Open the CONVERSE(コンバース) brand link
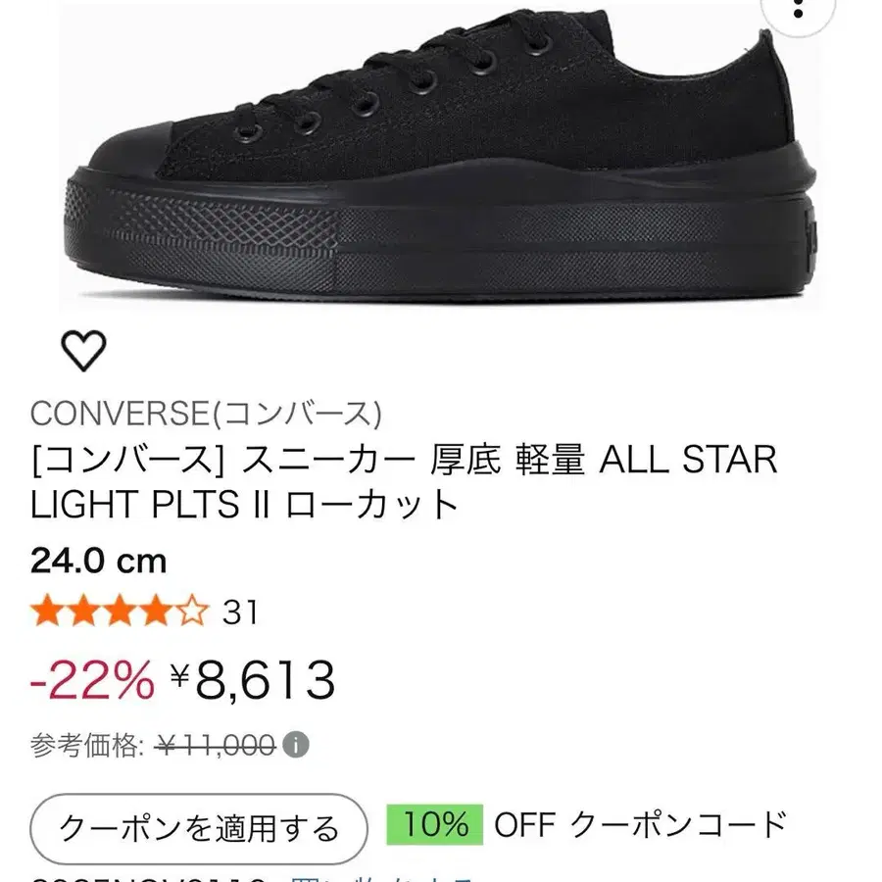 tap(206, 414)
